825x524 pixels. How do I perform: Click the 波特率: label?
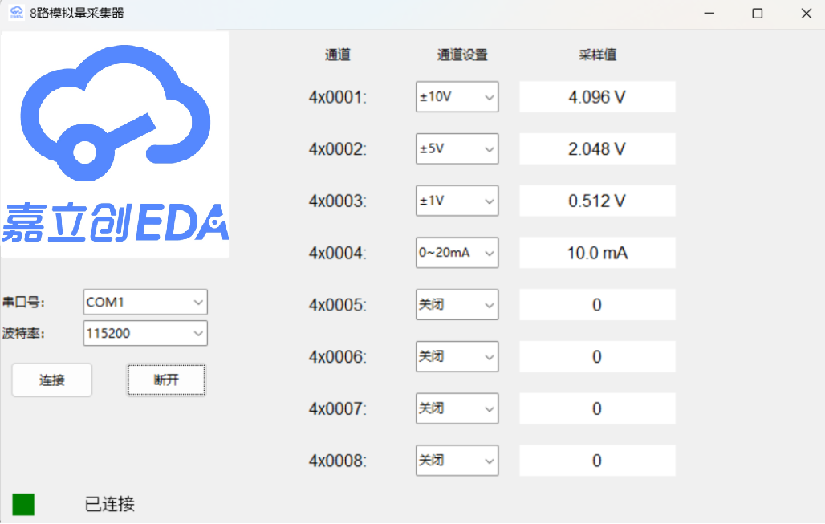click(x=24, y=334)
